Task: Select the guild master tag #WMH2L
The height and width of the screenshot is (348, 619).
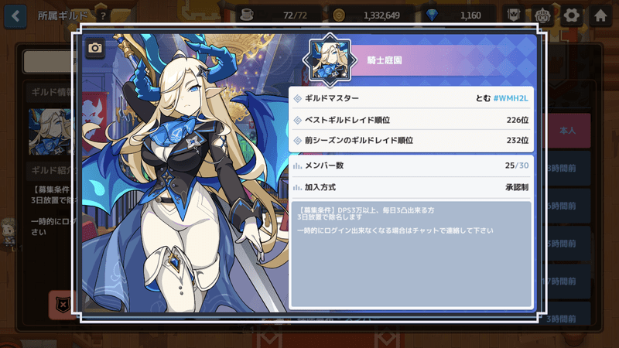Action: pyautogui.click(x=511, y=98)
